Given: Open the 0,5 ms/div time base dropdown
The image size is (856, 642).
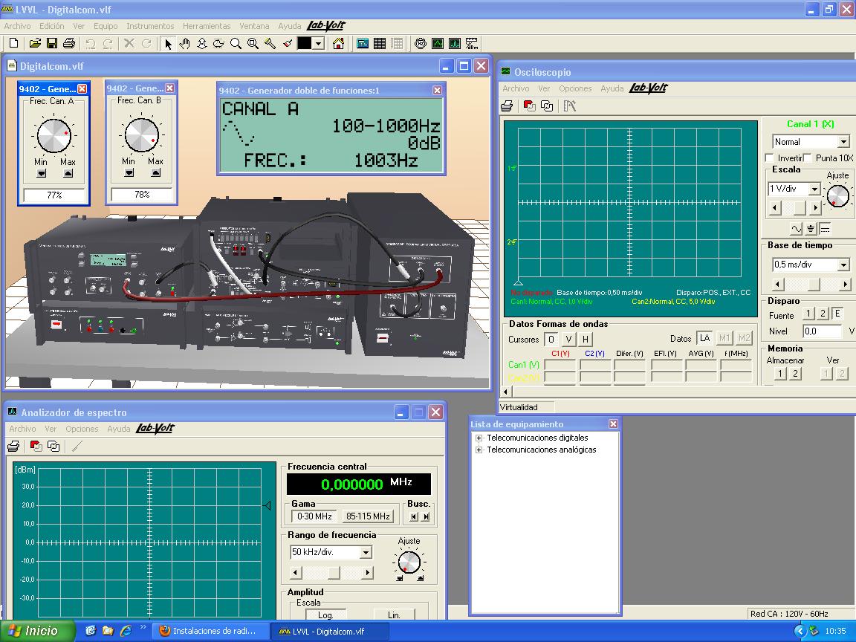Looking at the screenshot, I should point(843,265).
